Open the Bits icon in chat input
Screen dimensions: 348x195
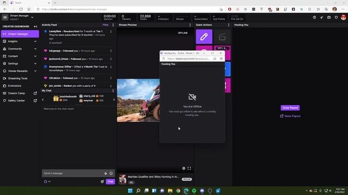[x=105, y=173]
